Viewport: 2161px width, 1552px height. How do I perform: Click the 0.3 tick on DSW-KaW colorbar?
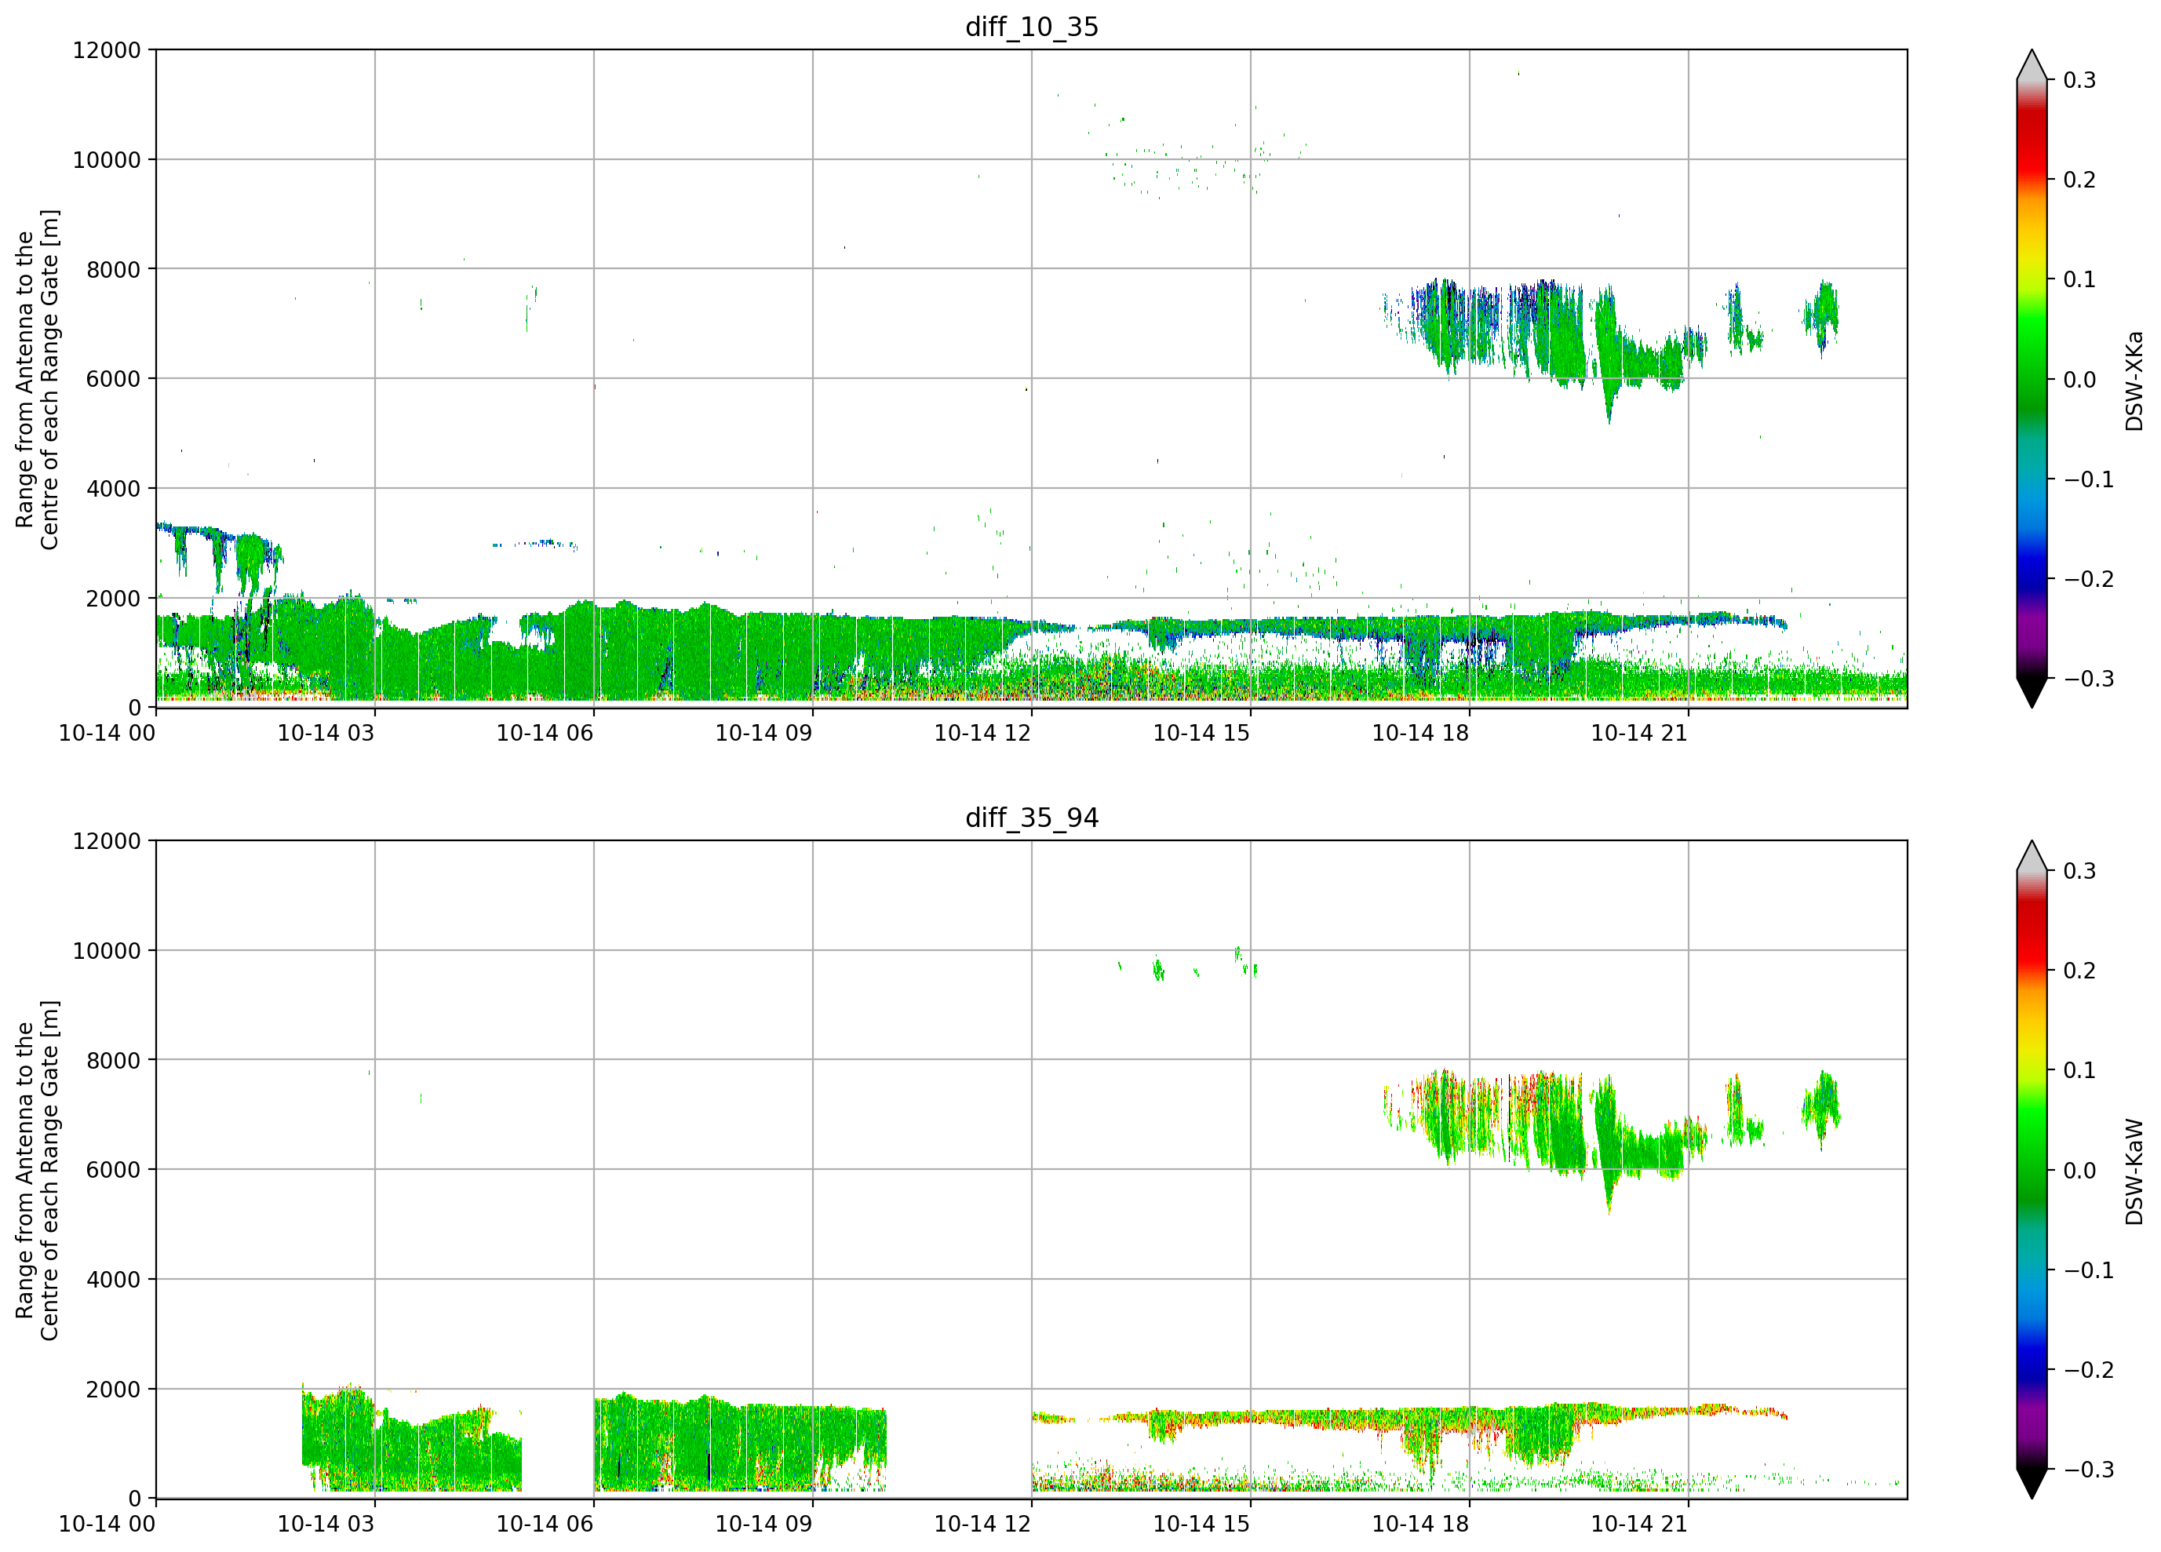click(x=2080, y=871)
